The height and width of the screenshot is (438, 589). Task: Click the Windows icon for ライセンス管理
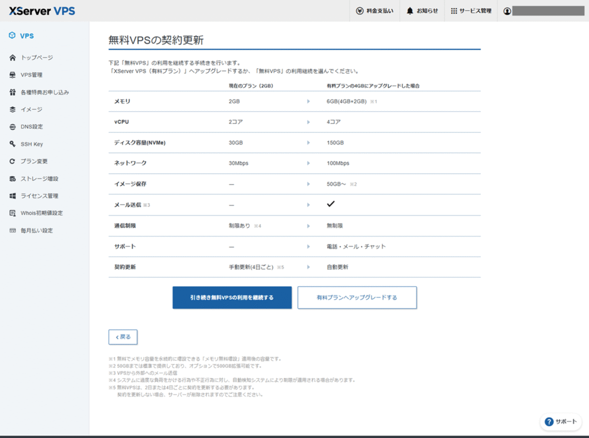tap(13, 196)
